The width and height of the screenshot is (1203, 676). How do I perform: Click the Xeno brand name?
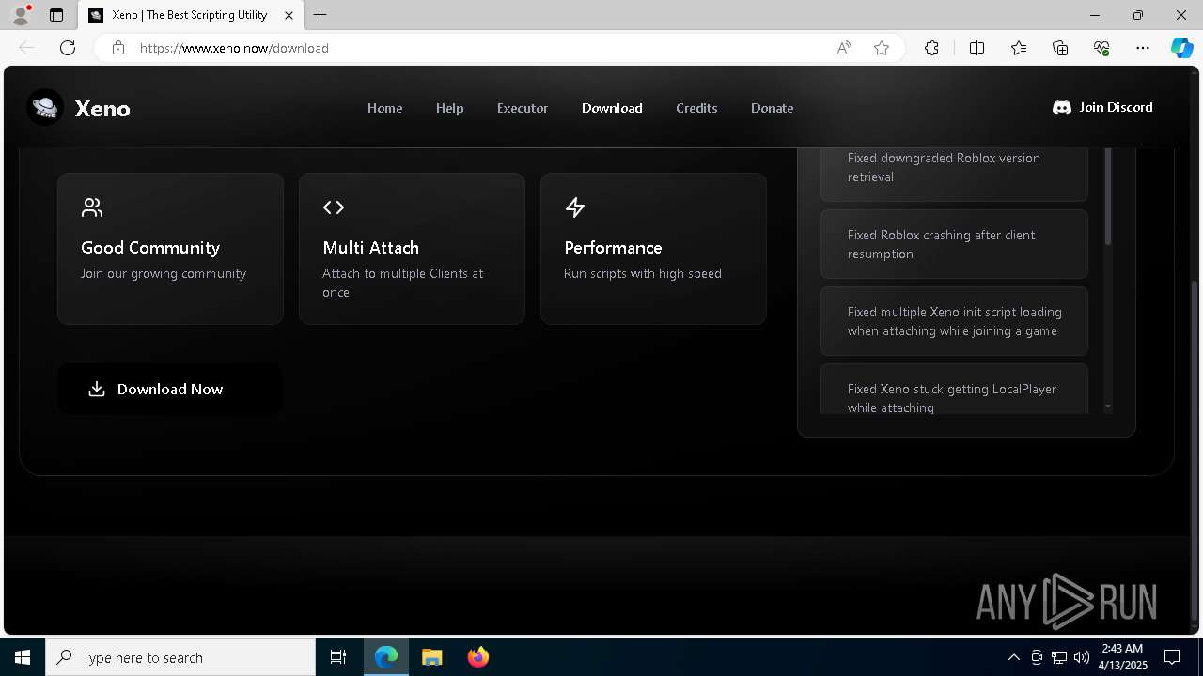102,109
